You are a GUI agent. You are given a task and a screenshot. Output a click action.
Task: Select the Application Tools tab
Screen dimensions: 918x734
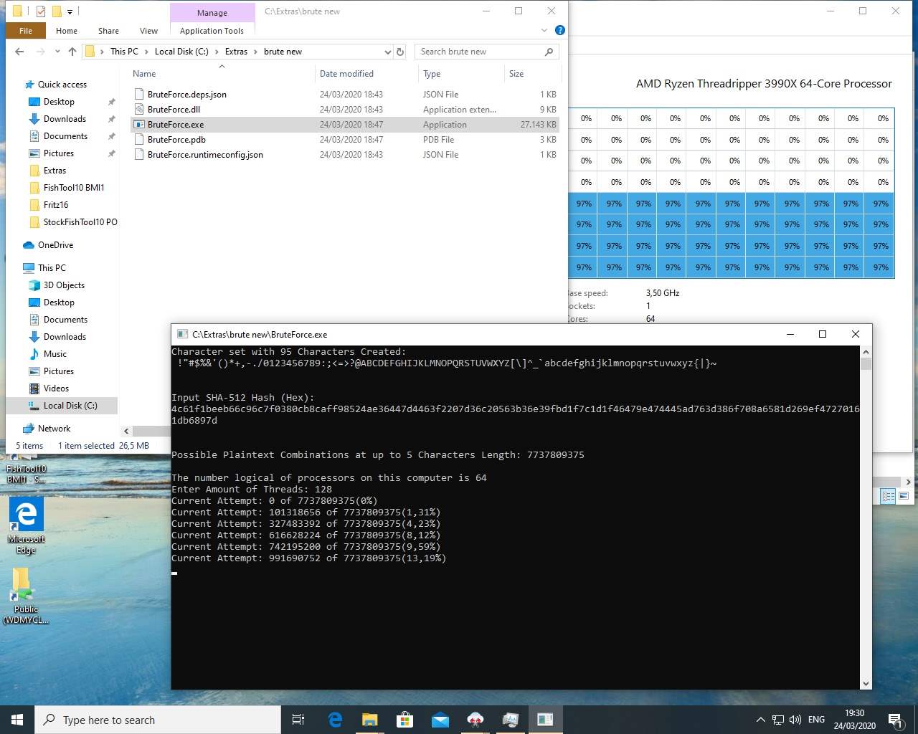point(212,31)
